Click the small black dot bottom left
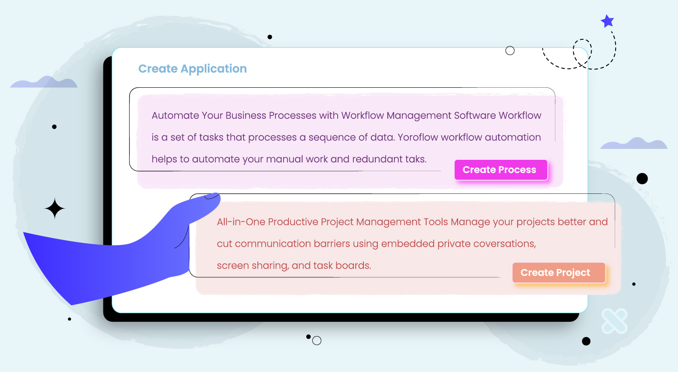678x372 pixels. (68, 318)
